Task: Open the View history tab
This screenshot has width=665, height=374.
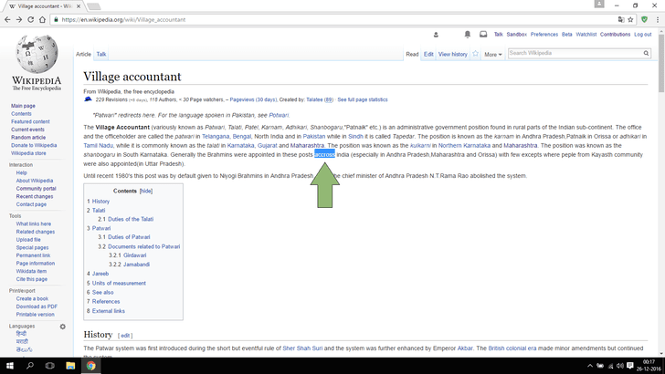Action: click(452, 54)
